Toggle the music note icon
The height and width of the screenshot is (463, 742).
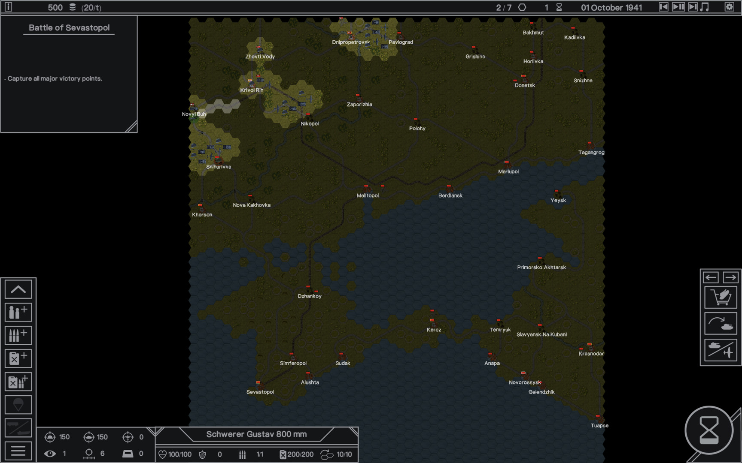705,7
